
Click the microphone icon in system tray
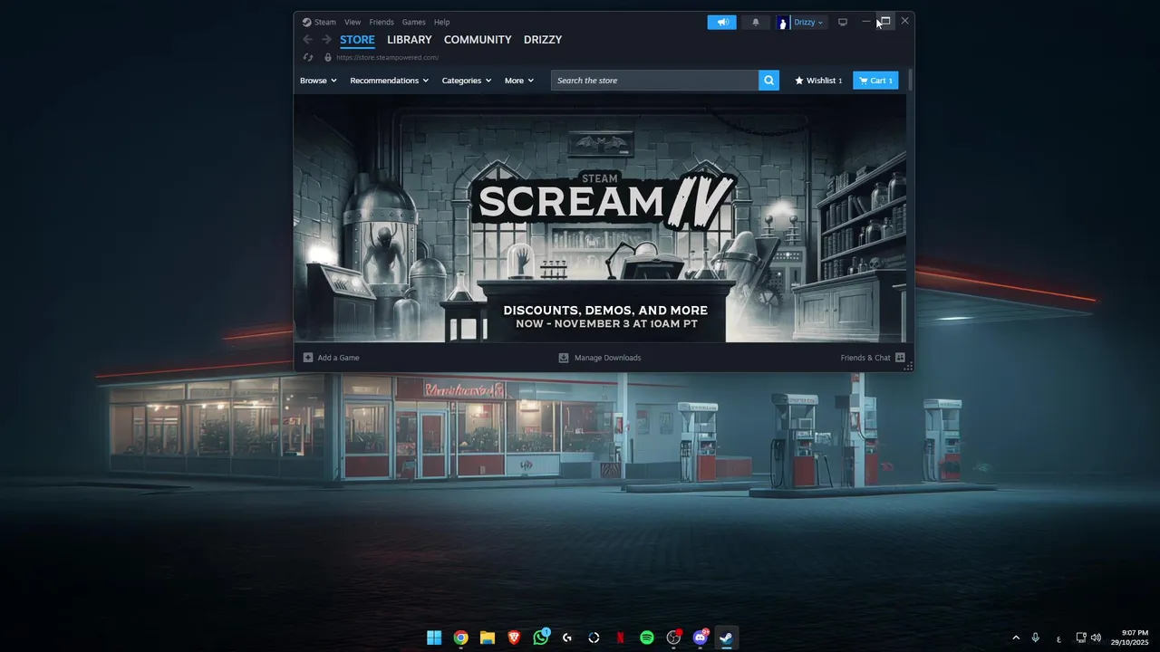[x=1035, y=638]
